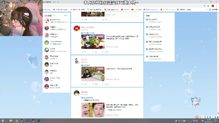Open the YouTube bookmark
The image size is (219, 123).
pos(136,10)
